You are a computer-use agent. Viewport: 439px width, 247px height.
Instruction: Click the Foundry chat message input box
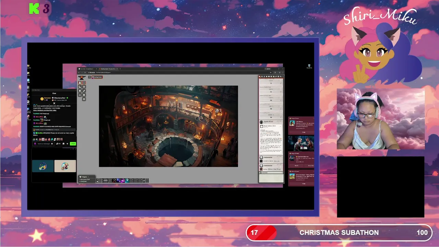(x=271, y=178)
